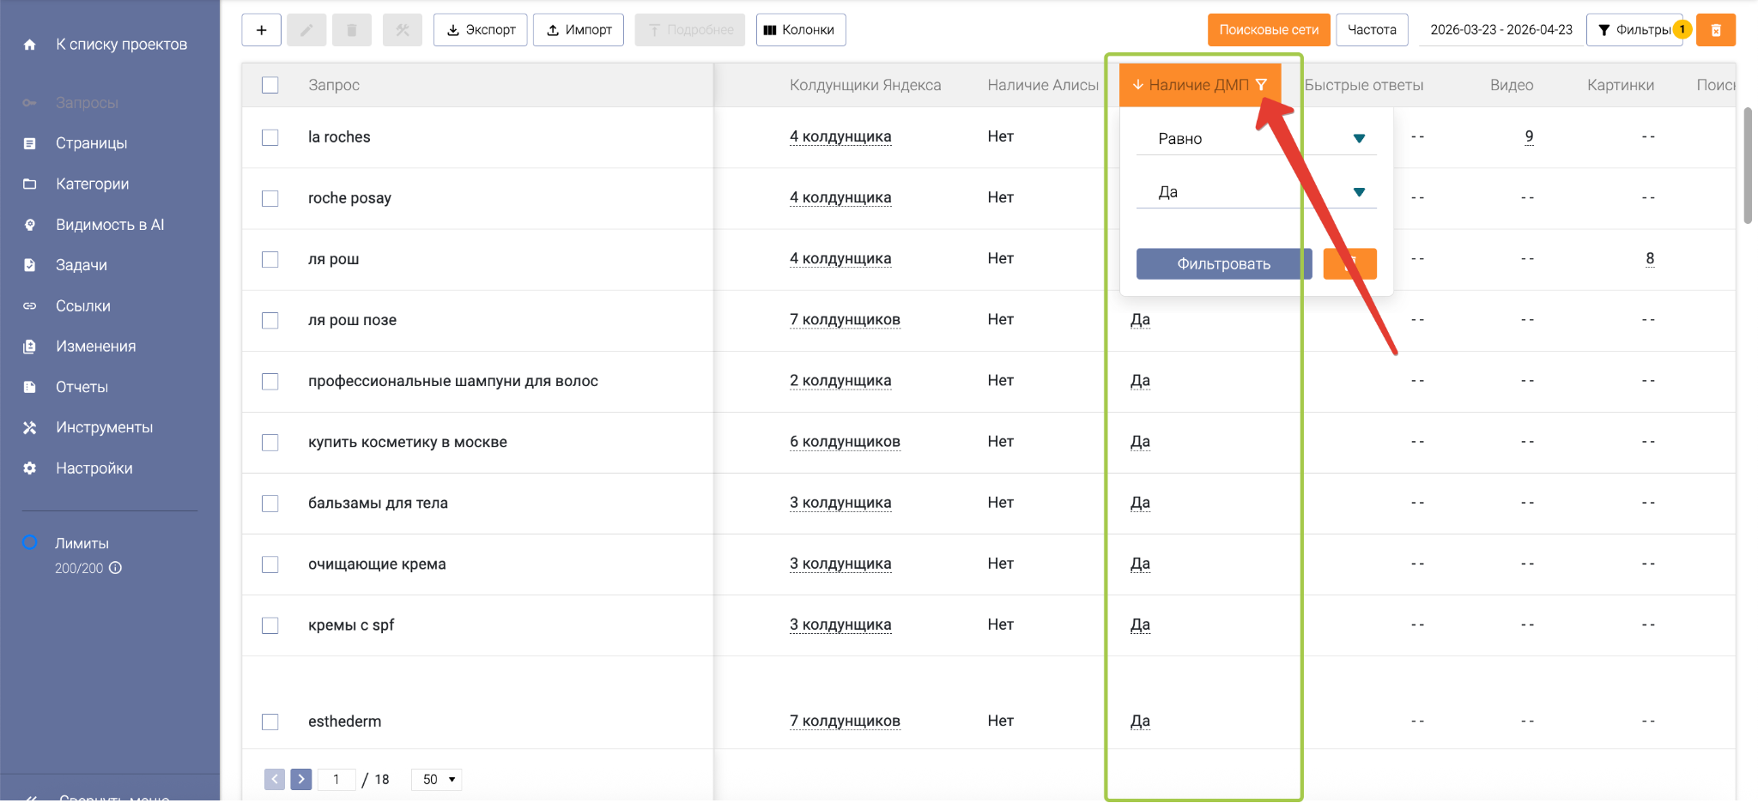
Task: Tick the checkbox for la roches row
Action: coord(270,137)
